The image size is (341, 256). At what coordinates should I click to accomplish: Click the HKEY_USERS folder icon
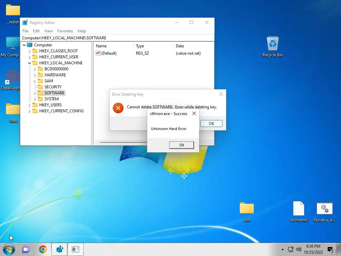coord(35,105)
